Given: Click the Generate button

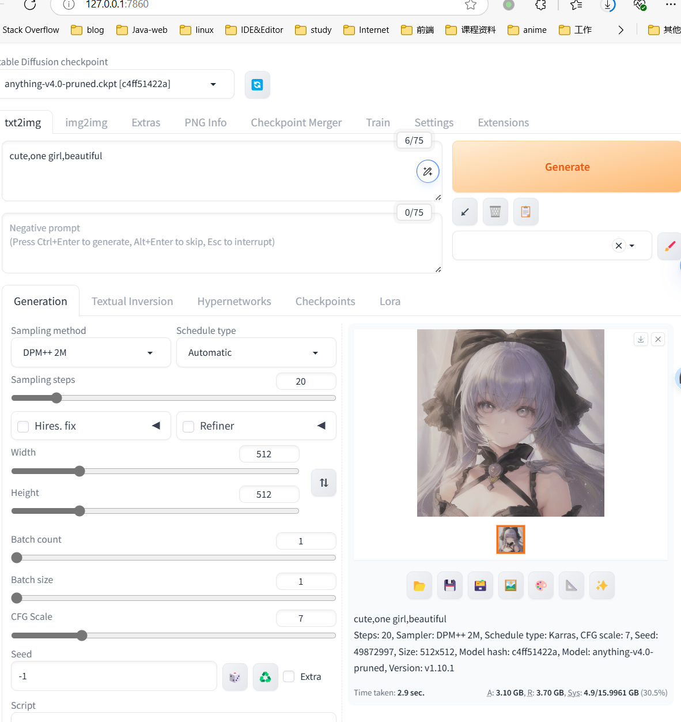Looking at the screenshot, I should (567, 167).
